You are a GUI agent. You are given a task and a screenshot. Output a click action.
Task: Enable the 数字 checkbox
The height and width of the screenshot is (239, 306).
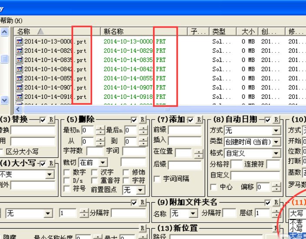coord(67,172)
